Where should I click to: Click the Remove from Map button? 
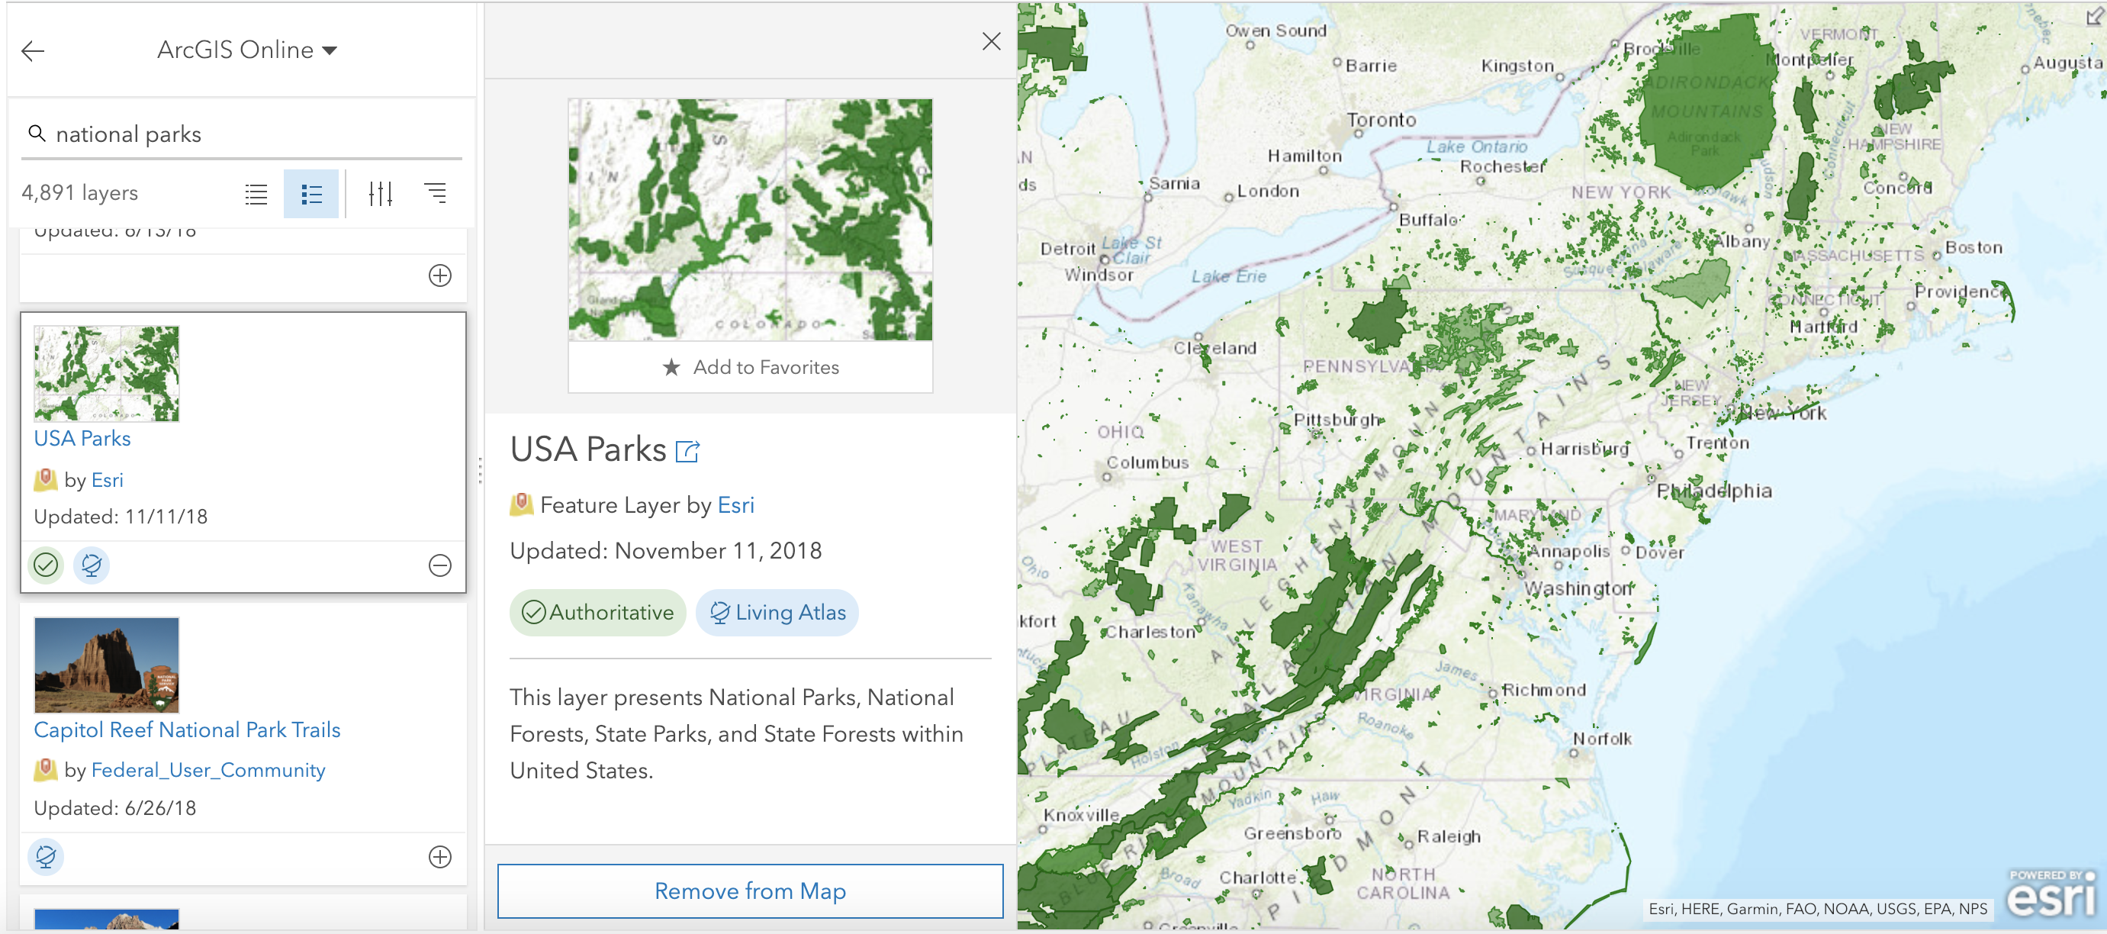pyautogui.click(x=751, y=891)
